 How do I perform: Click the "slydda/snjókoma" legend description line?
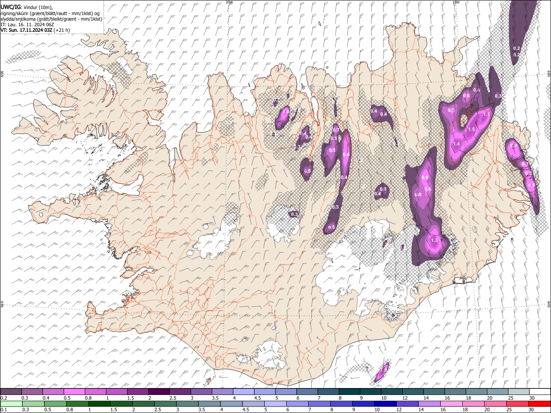click(51, 19)
